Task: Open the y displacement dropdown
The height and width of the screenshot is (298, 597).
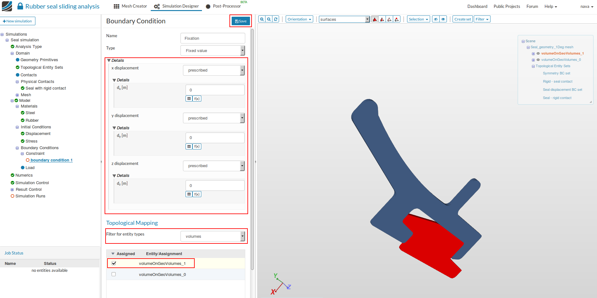Action: tap(214, 118)
